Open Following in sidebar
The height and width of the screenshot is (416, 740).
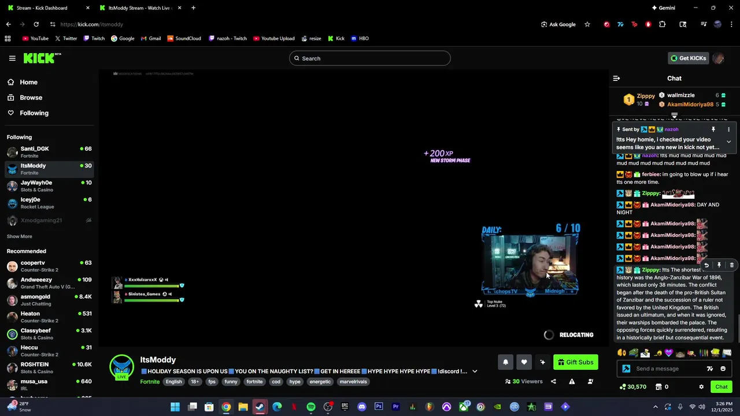pos(49,113)
